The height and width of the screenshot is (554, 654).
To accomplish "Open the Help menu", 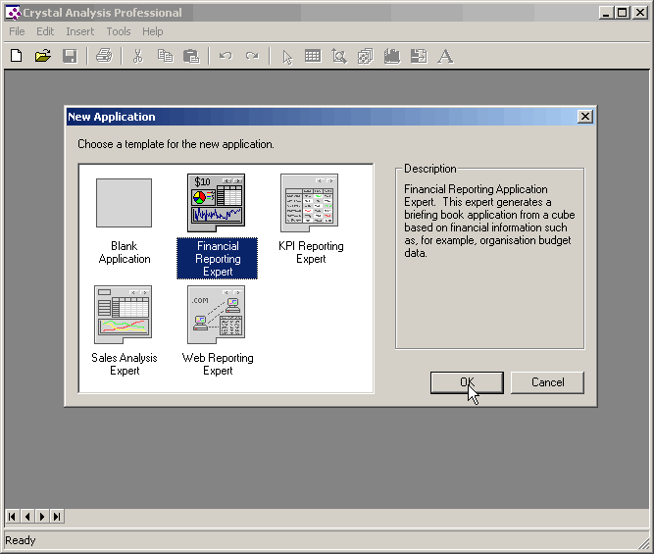I will point(153,31).
